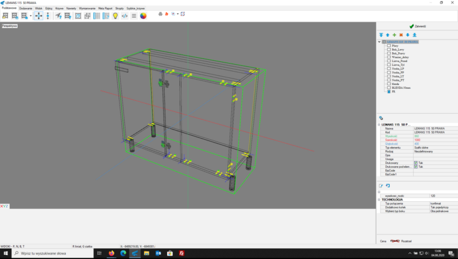Move element to top with arrow icon
Screen dimensions: 458x259
[x=381, y=35]
